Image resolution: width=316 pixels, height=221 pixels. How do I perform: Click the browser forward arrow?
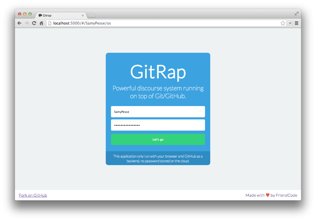(27, 23)
